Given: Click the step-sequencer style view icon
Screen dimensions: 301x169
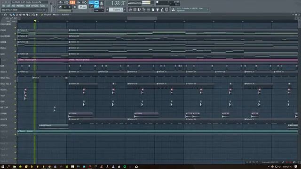Looking at the screenshot, I should point(139,9).
